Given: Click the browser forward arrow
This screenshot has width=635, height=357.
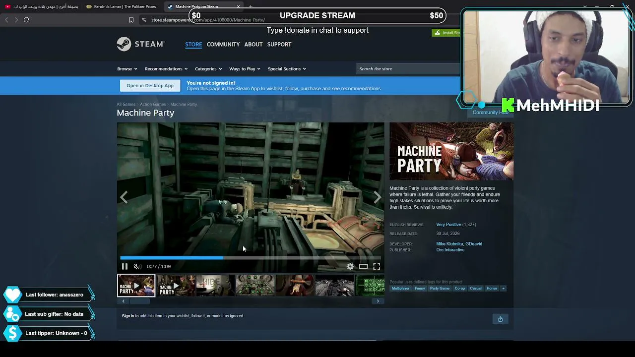Looking at the screenshot, I should 16,20.
